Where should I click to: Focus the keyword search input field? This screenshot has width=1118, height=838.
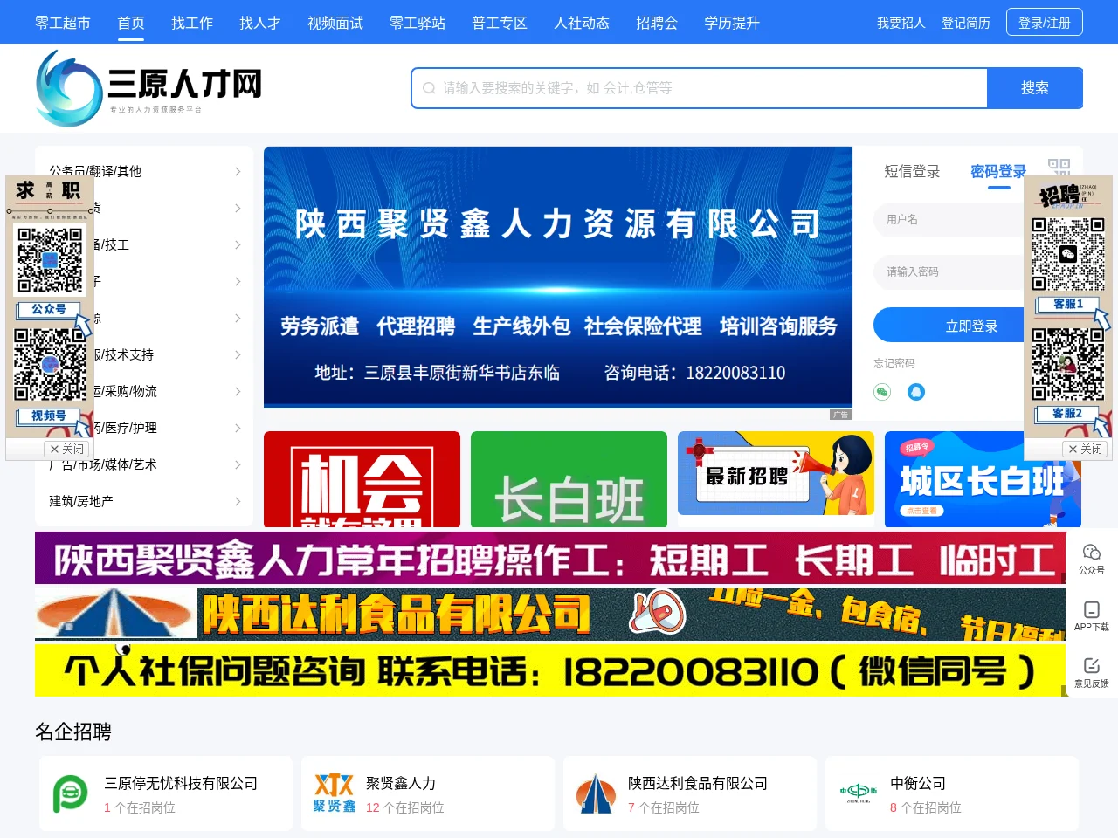[x=700, y=88]
